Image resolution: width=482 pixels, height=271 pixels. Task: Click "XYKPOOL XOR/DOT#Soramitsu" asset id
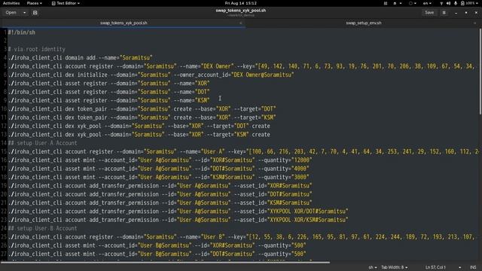308,212
